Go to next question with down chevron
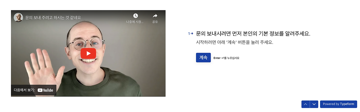 point(314,104)
